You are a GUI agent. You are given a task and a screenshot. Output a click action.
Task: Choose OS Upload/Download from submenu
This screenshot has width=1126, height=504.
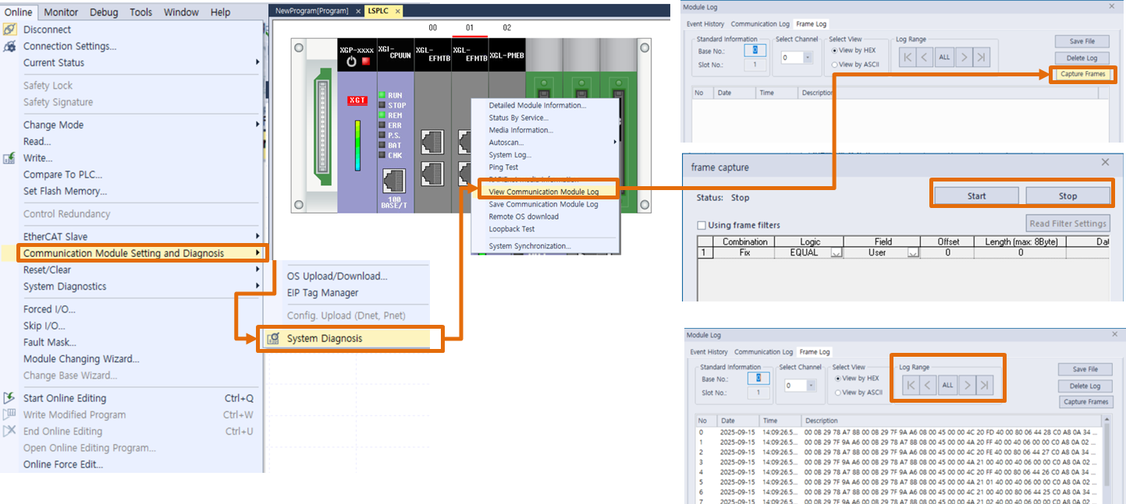pyautogui.click(x=337, y=276)
